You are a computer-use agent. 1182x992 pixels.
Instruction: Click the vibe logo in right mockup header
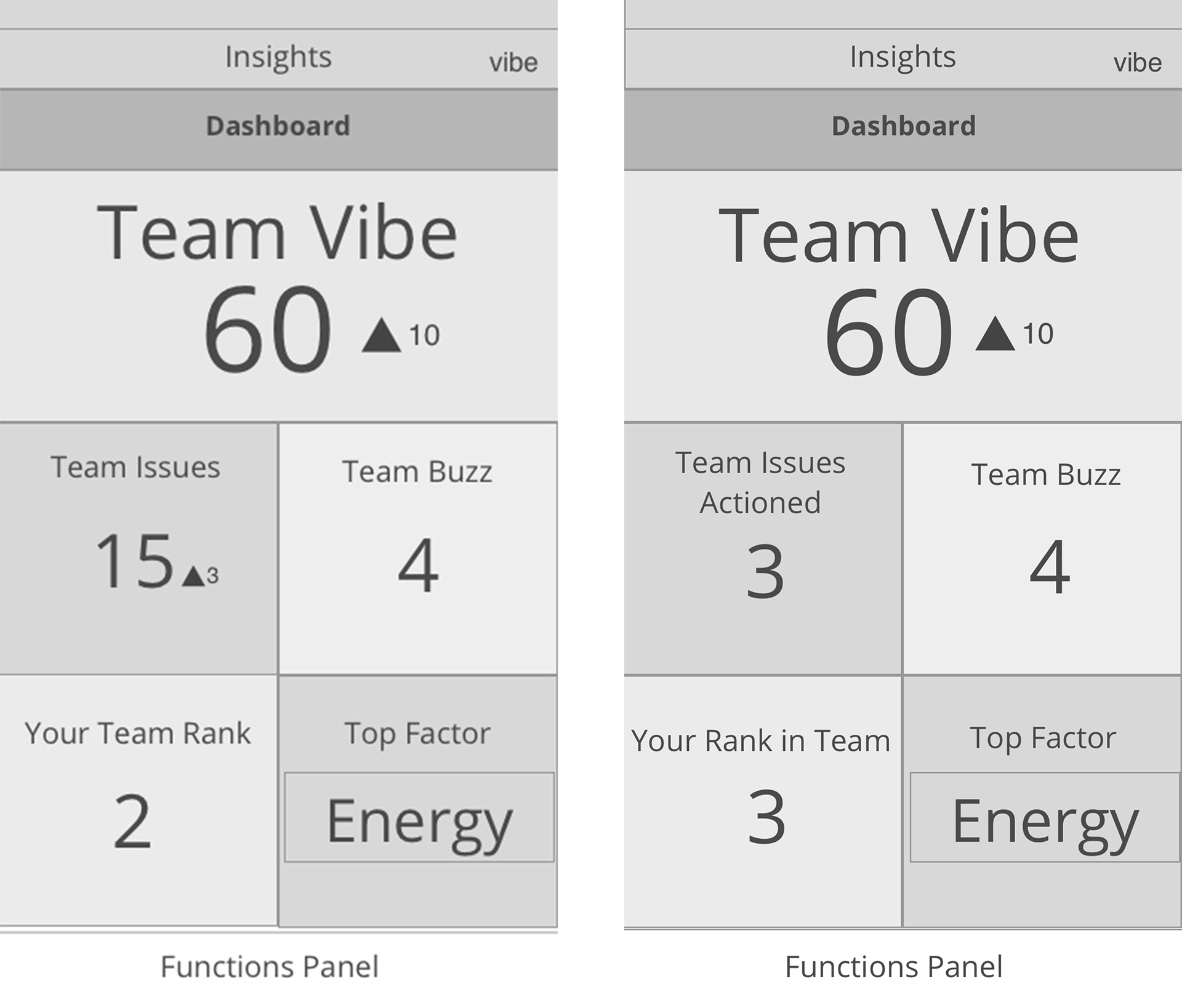1138,63
